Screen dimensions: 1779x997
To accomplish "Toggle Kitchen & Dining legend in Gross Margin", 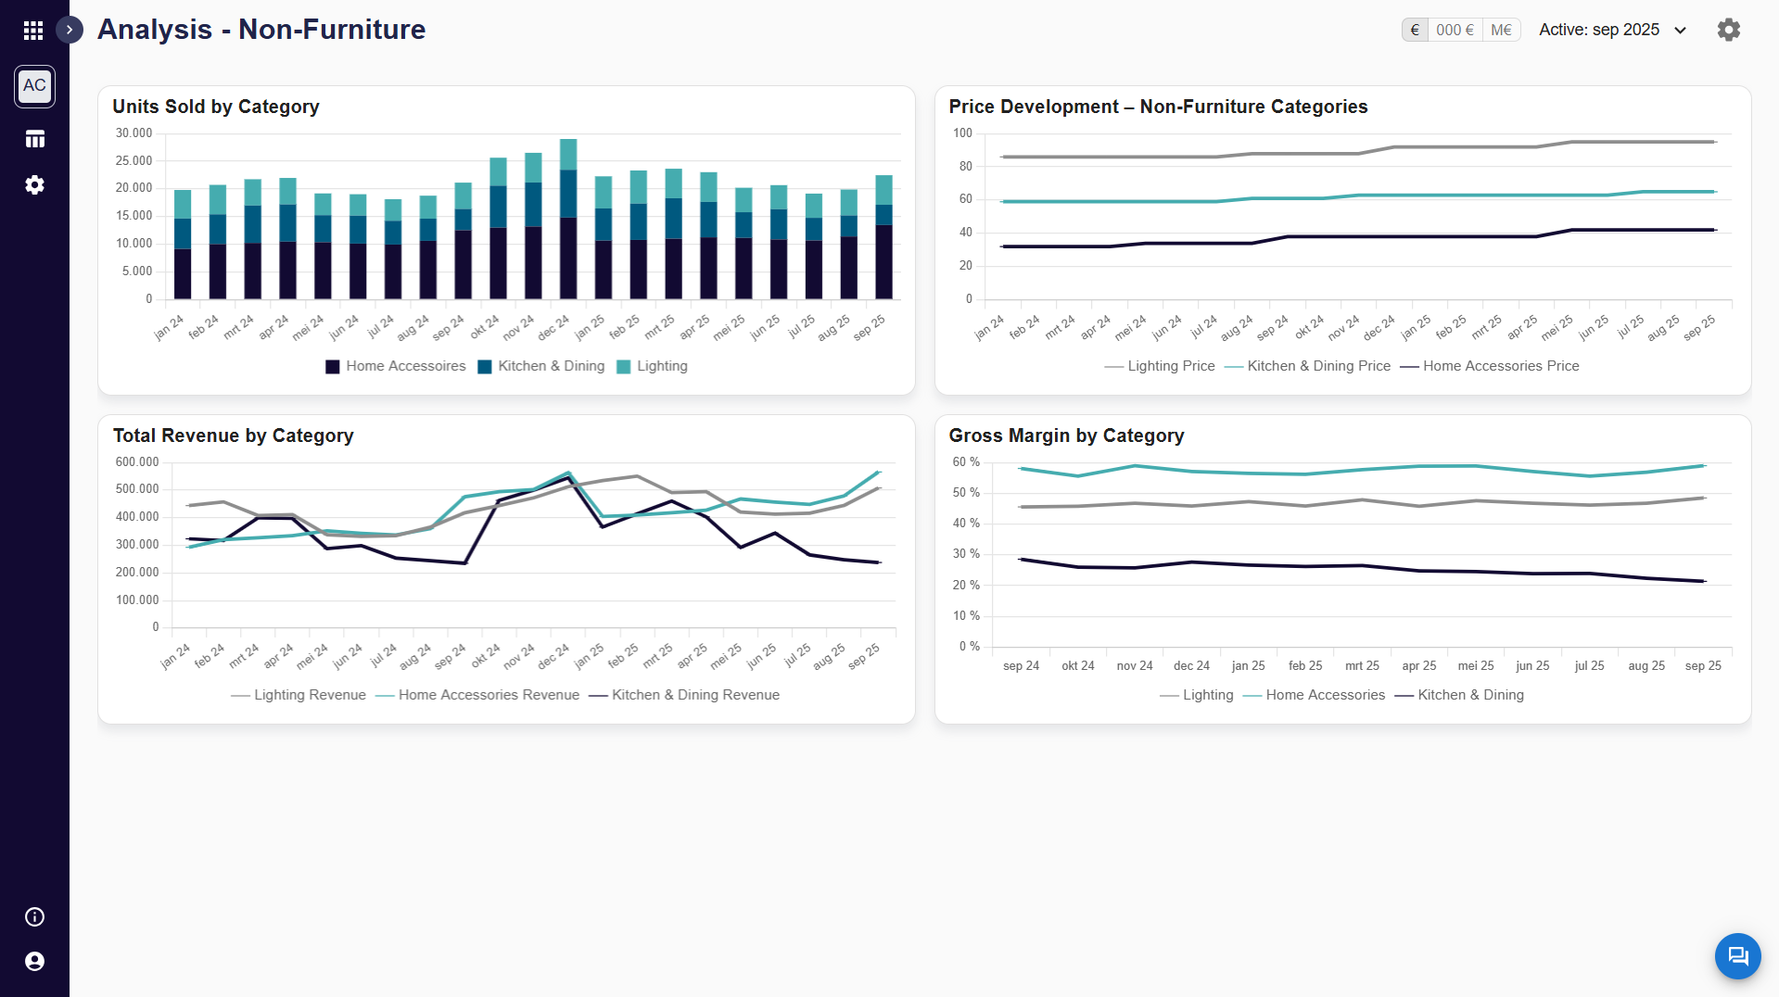I will [1459, 695].
